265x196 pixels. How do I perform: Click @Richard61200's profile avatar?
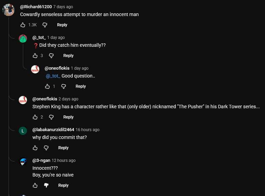pyautogui.click(x=8, y=10)
